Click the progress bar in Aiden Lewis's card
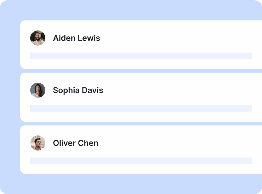 tap(141, 56)
